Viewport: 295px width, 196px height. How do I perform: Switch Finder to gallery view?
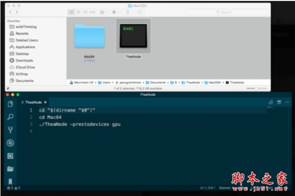(92, 12)
